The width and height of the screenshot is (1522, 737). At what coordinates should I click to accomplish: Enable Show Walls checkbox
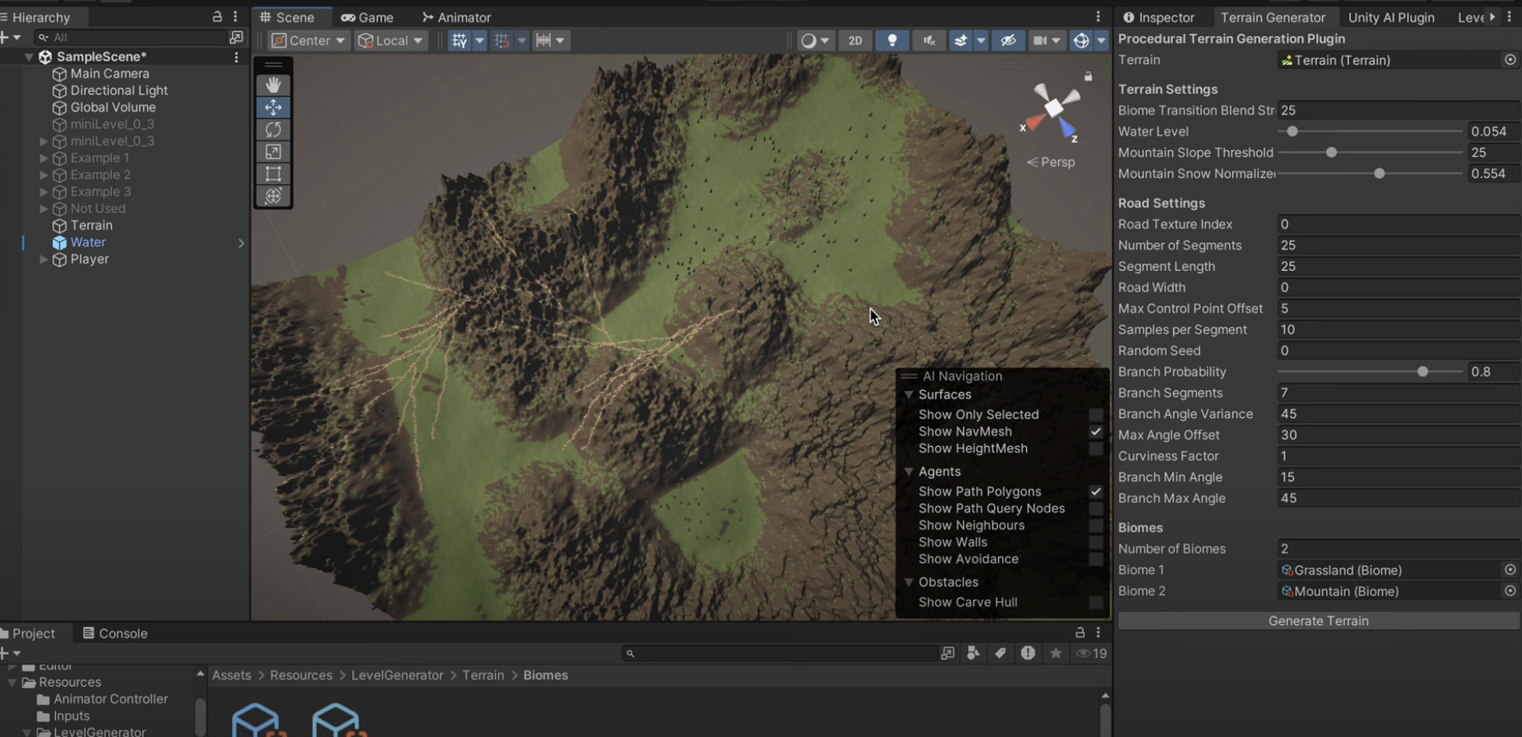(x=1095, y=542)
